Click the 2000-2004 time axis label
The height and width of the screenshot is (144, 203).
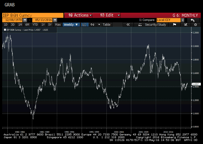click(x=119, y=132)
